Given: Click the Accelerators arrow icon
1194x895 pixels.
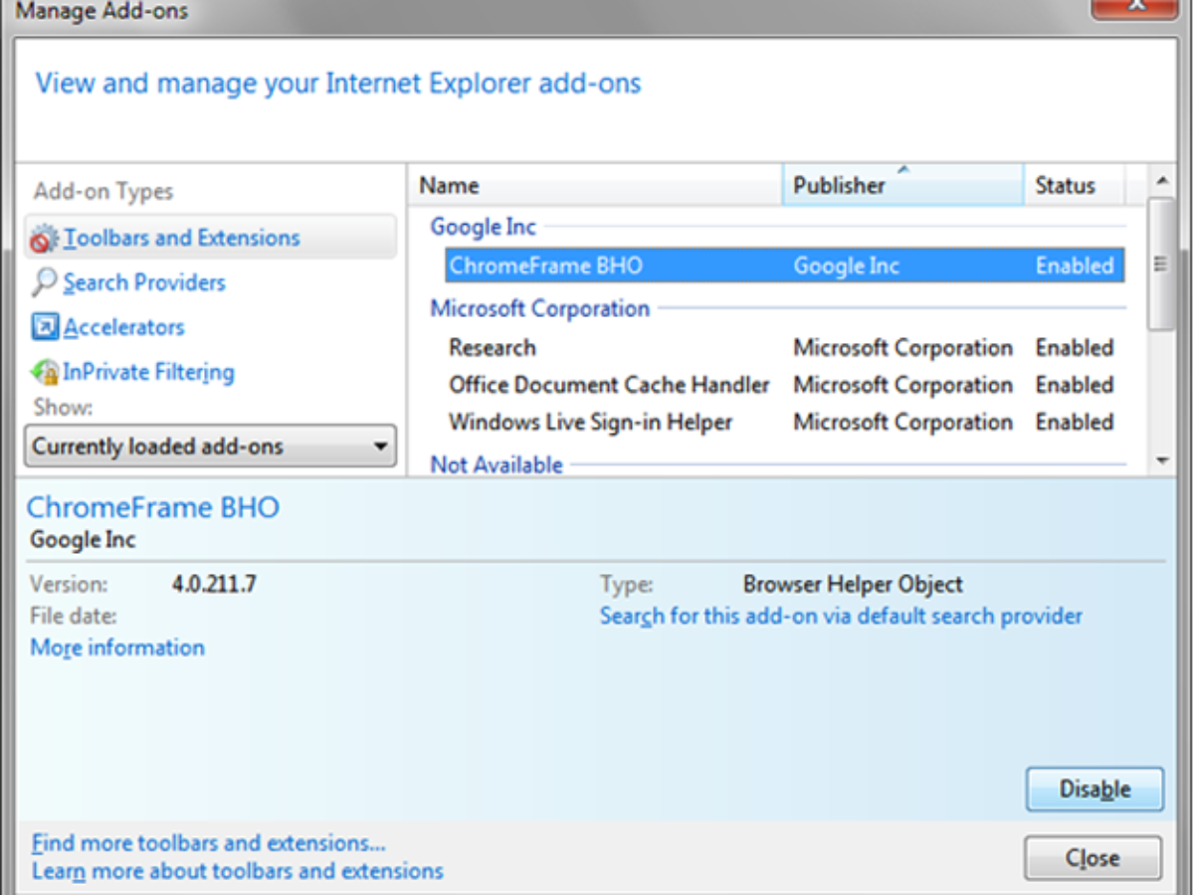Looking at the screenshot, I should [x=45, y=327].
